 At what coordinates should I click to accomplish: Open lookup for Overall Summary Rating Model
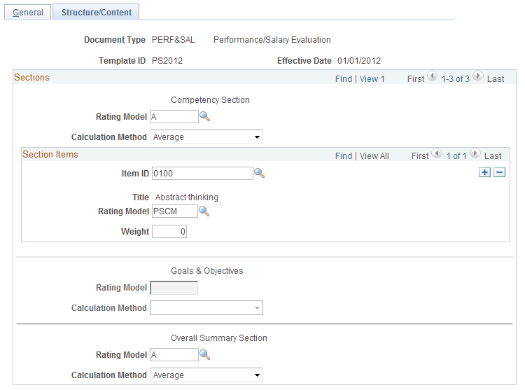pyautogui.click(x=204, y=354)
